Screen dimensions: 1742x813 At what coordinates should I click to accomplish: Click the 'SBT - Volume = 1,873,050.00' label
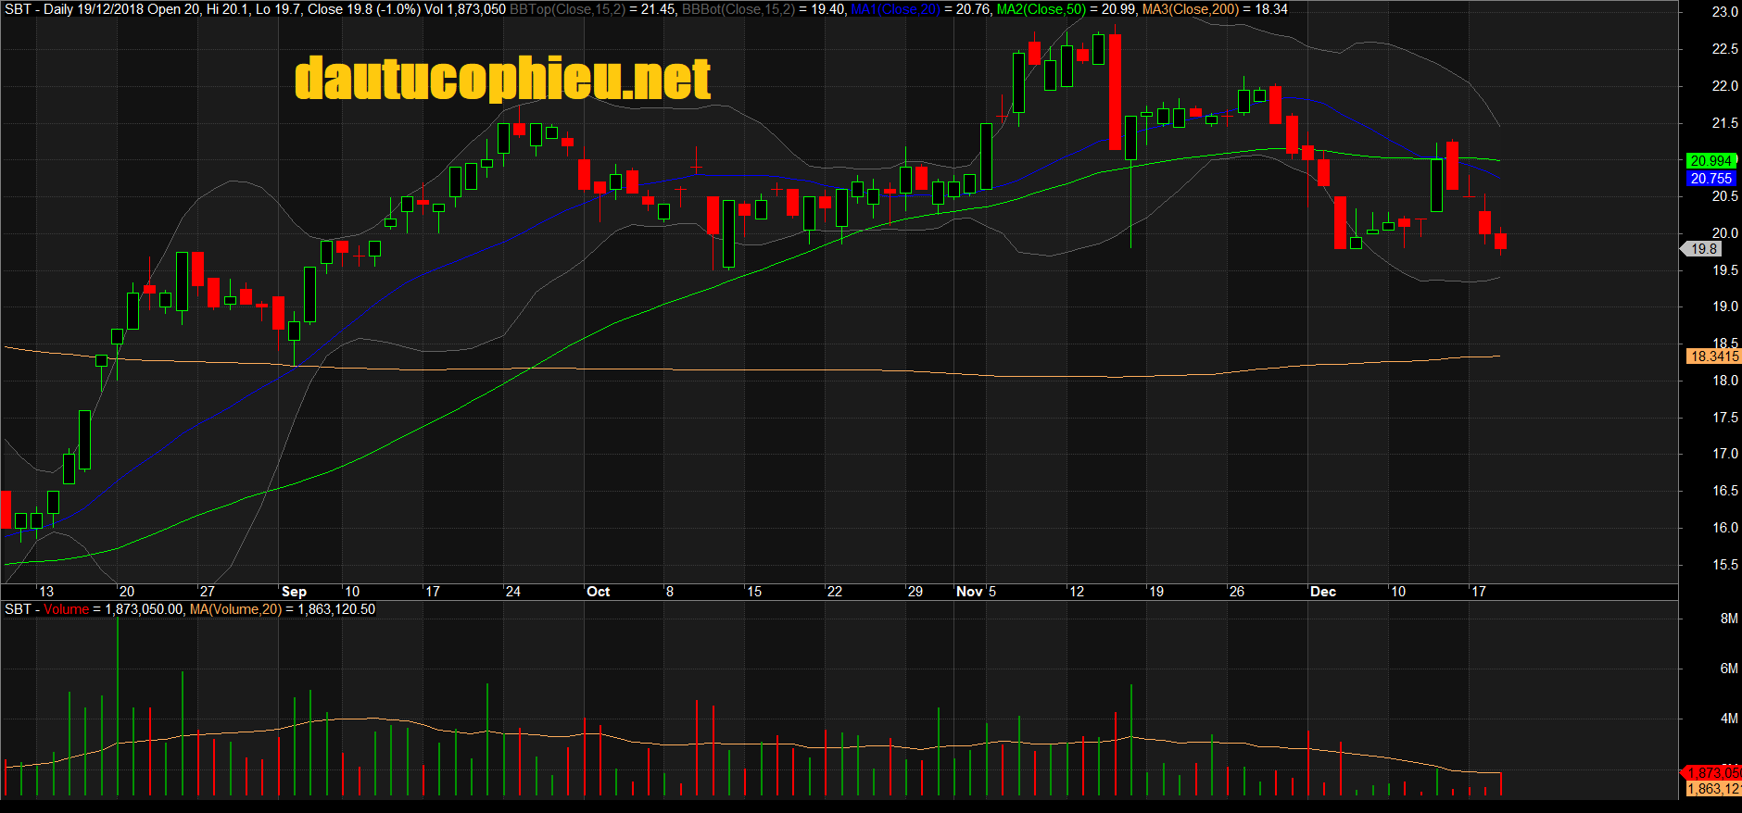pyautogui.click(x=94, y=609)
